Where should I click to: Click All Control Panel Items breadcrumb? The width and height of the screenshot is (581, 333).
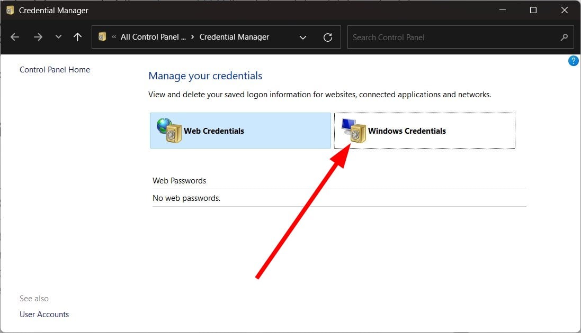pos(153,37)
